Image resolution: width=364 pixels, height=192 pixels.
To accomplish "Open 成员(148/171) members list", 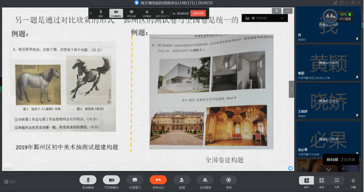I will 162,13.
